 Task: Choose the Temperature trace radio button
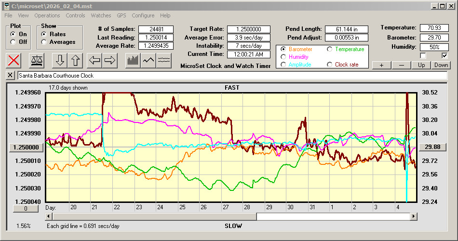pos(330,49)
